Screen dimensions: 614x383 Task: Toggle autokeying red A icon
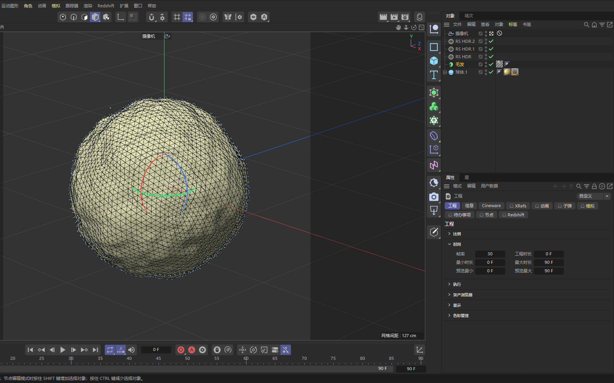[x=192, y=350]
